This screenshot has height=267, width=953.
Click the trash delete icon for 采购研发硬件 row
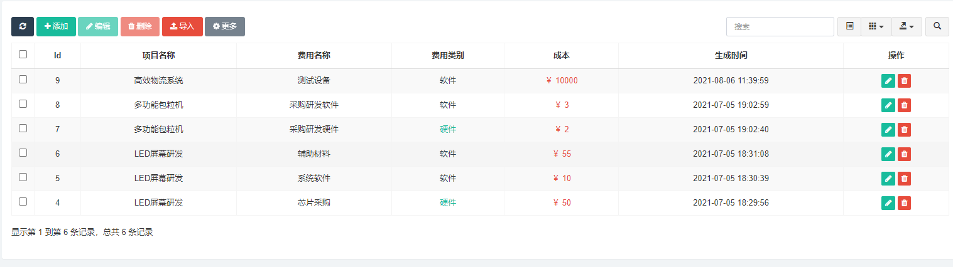(x=904, y=130)
